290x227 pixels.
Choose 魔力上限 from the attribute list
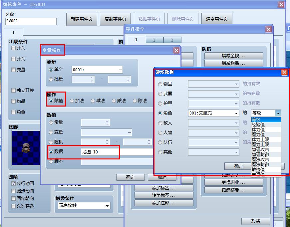coord(266,144)
